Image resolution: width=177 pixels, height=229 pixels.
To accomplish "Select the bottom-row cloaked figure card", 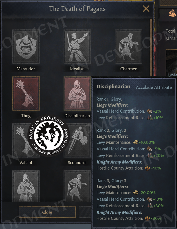I will coord(77,186).
